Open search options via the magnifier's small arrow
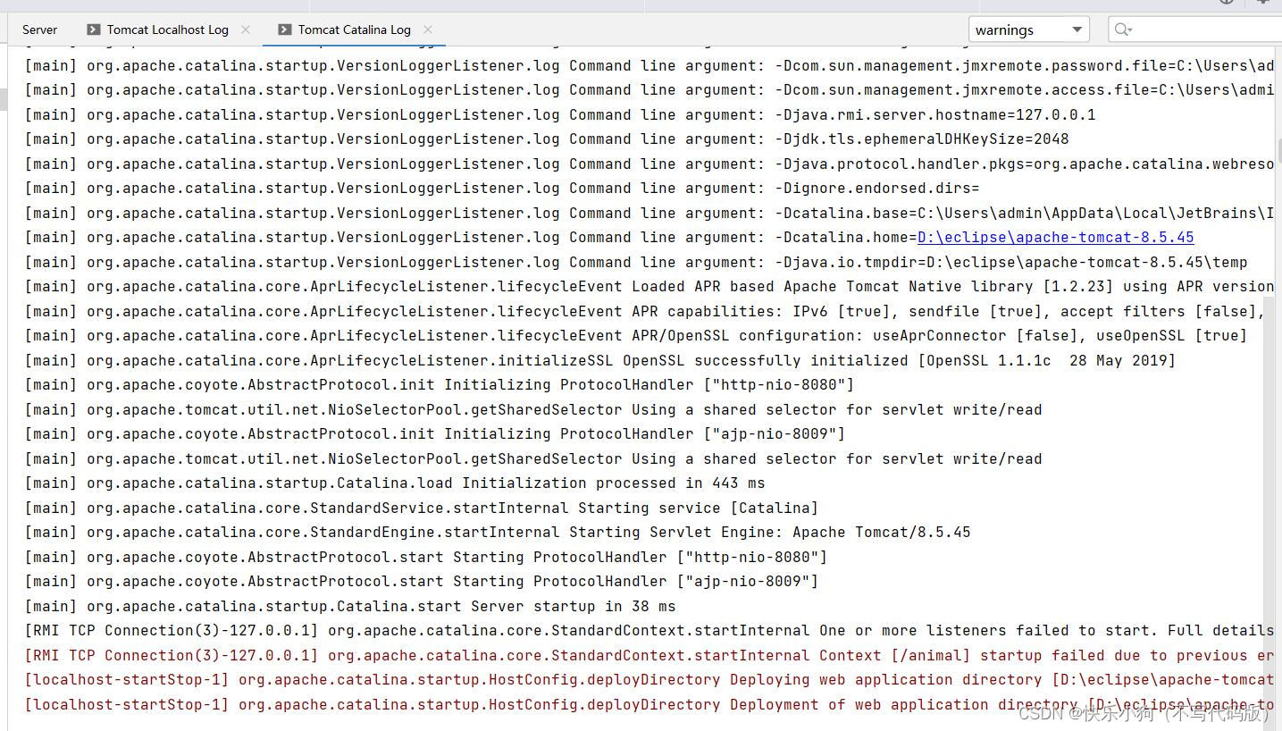Image resolution: width=1282 pixels, height=731 pixels. click(x=1130, y=30)
